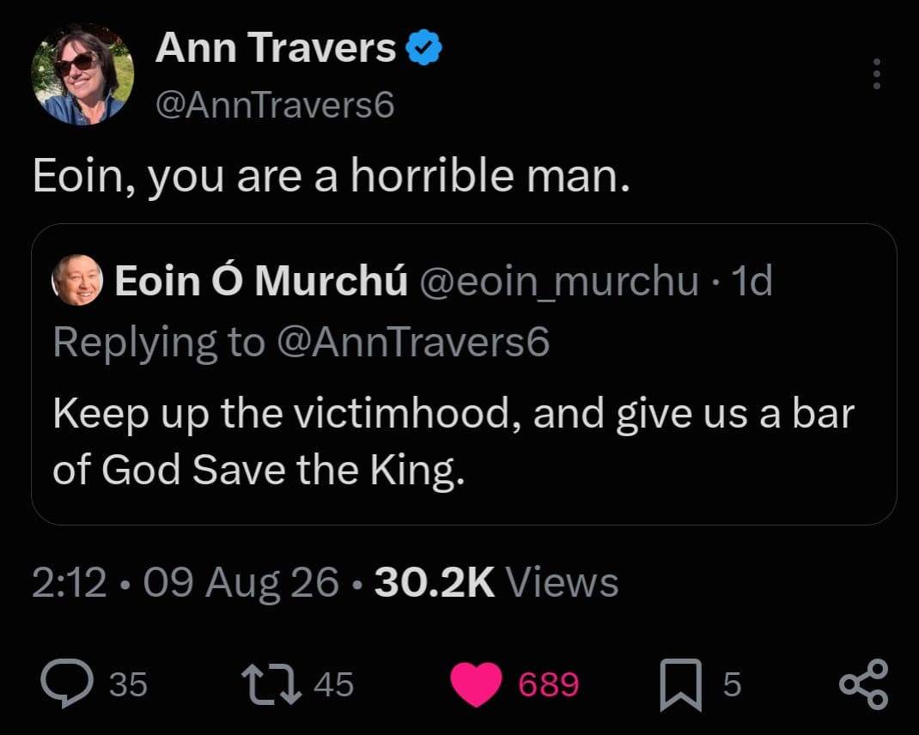
Task: Open the three-dot more options menu
Action: coord(876,74)
